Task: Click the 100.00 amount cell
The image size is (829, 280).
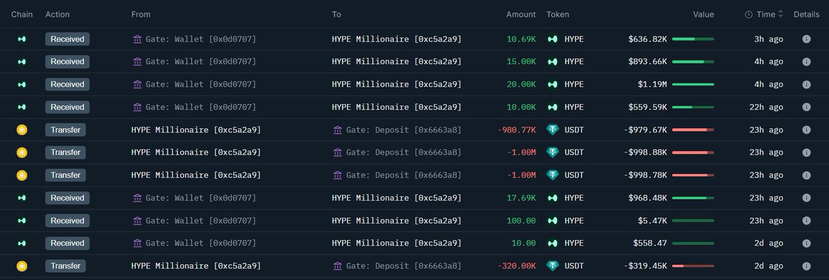Action: 523,221
